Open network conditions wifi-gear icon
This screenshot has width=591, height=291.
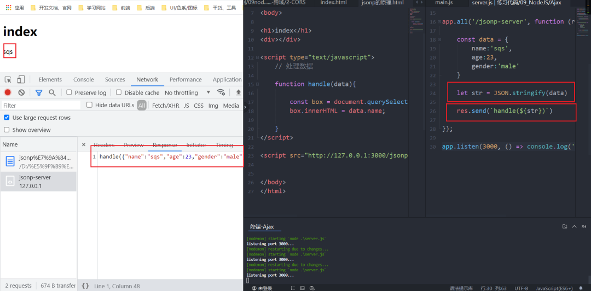point(221,92)
